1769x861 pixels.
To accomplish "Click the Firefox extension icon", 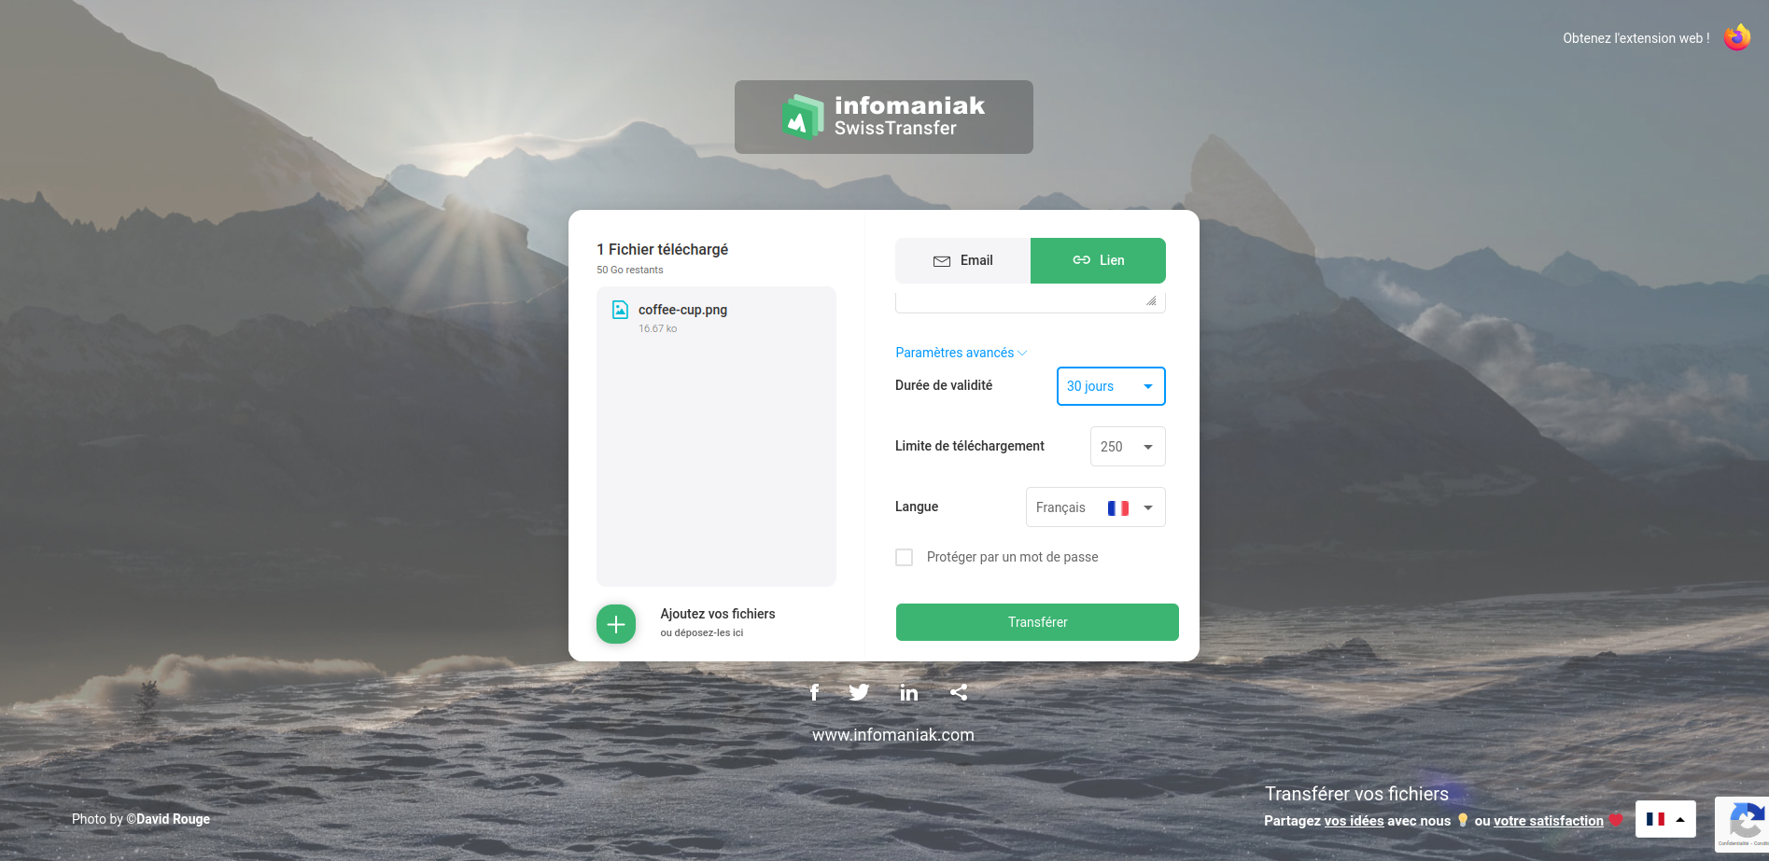I will pyautogui.click(x=1736, y=37).
